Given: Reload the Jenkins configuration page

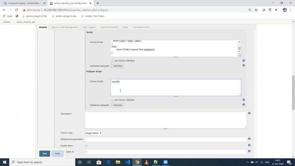Looking at the screenshot, I should pyautogui.click(x=17, y=10).
